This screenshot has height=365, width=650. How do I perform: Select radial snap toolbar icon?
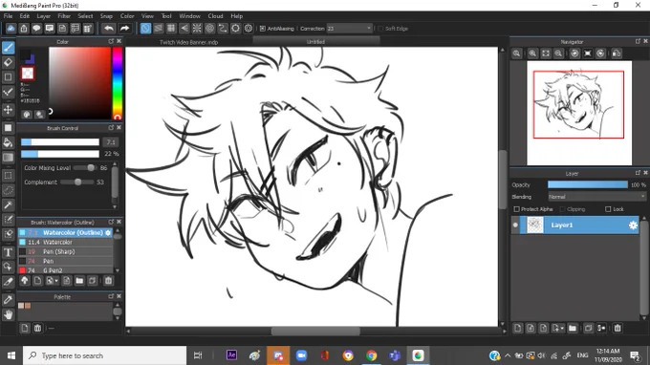[x=197, y=29]
